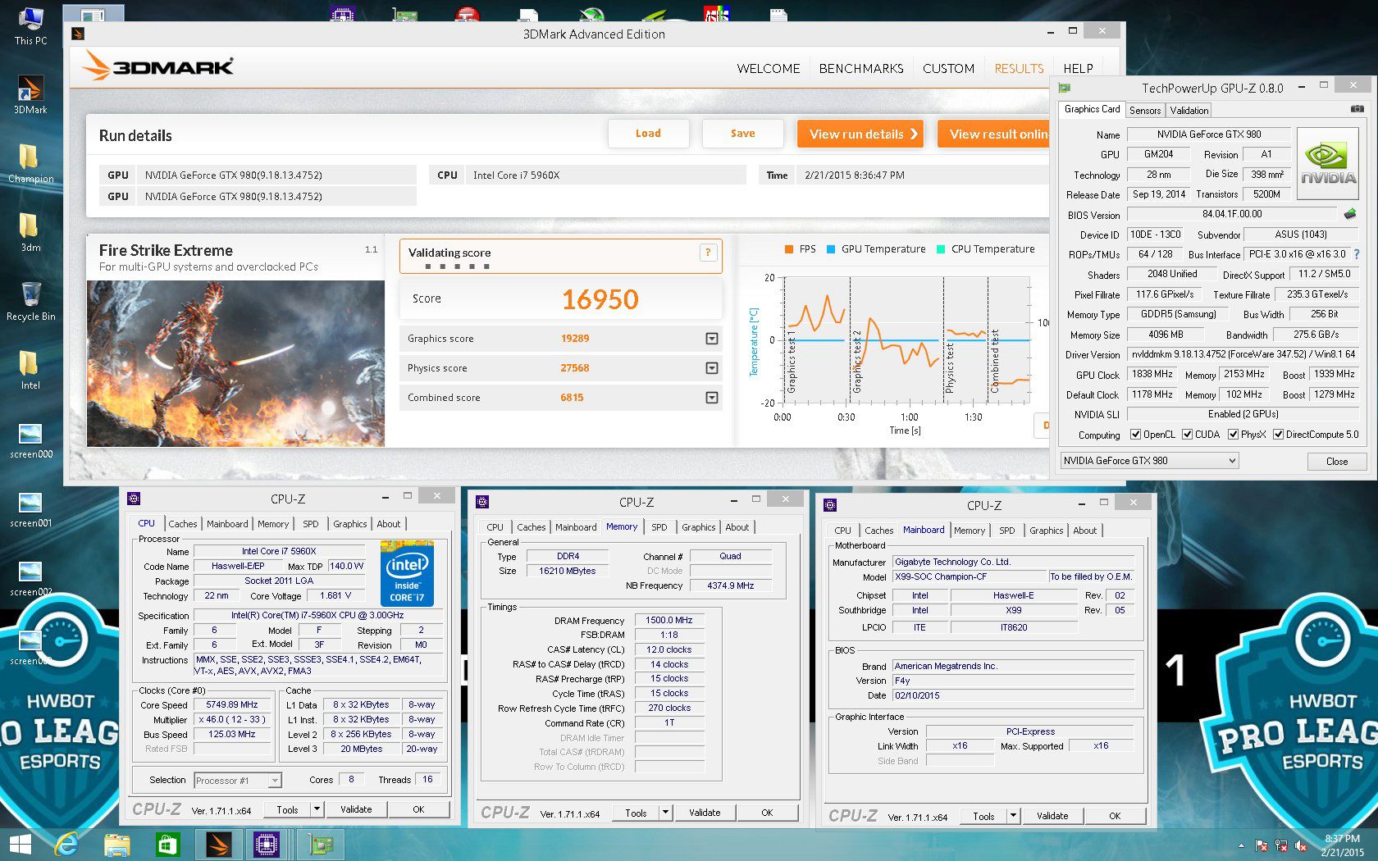
Task: Switch to CPU-Z in the taskbar
Action: [x=267, y=845]
